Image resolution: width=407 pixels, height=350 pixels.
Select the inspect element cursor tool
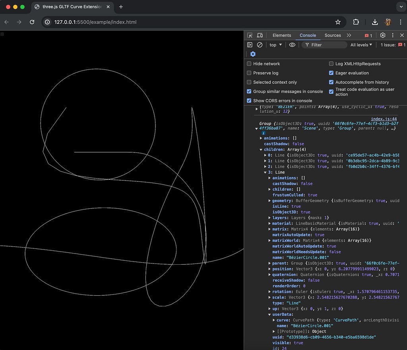tap(250, 35)
